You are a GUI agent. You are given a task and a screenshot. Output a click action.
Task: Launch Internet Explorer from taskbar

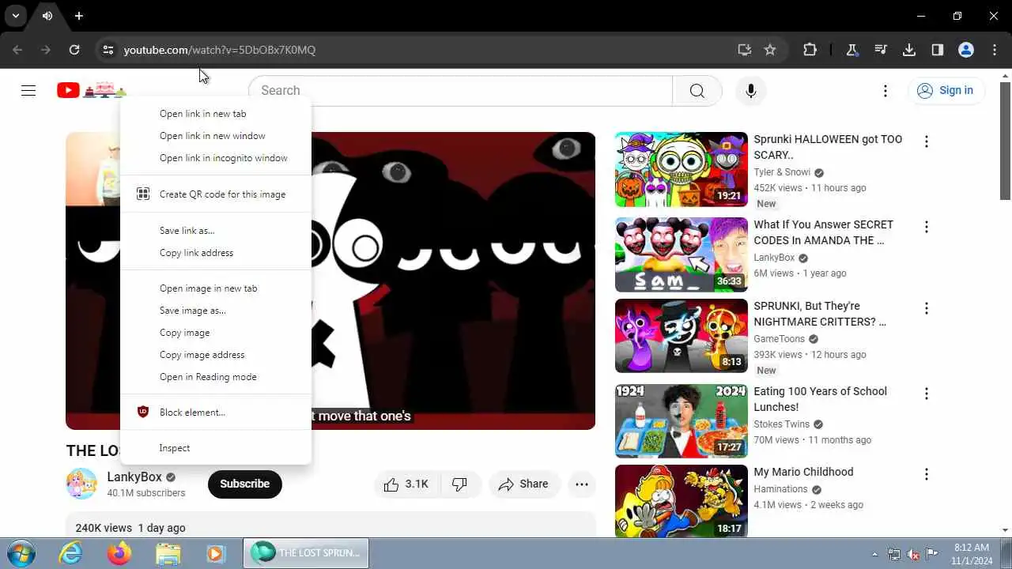click(x=71, y=553)
